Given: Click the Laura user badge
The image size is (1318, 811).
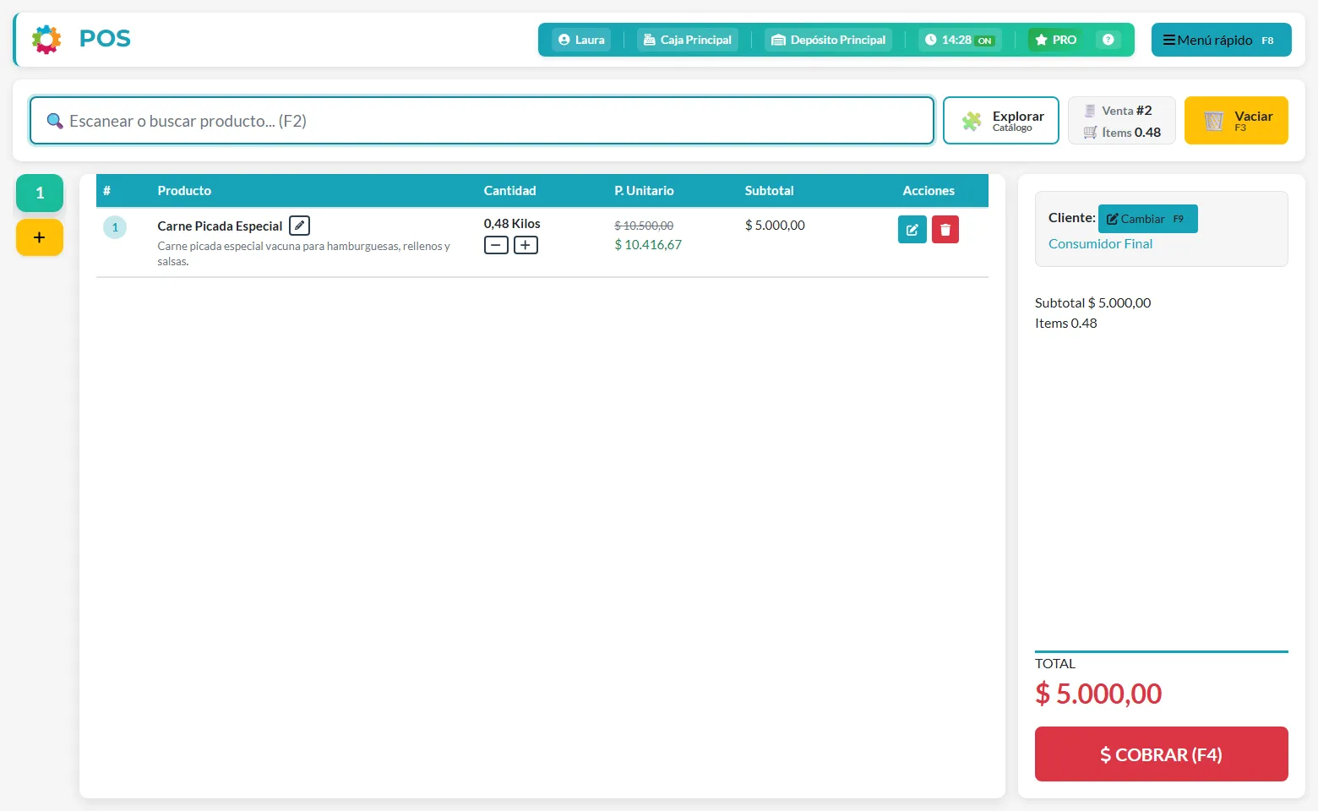Looking at the screenshot, I should pos(581,40).
